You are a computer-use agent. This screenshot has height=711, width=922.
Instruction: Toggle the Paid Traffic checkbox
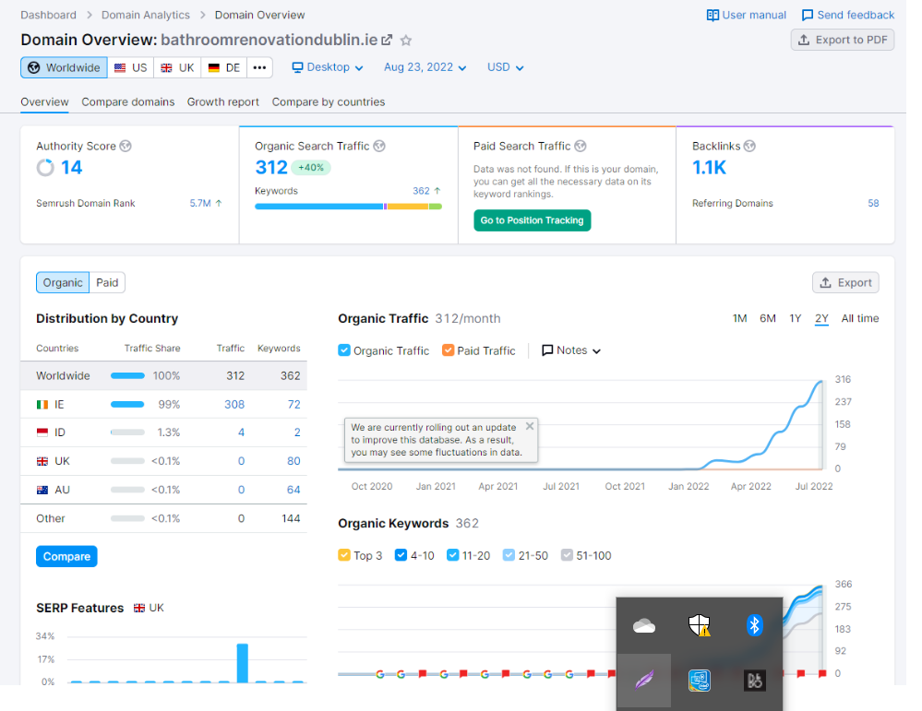pos(448,350)
